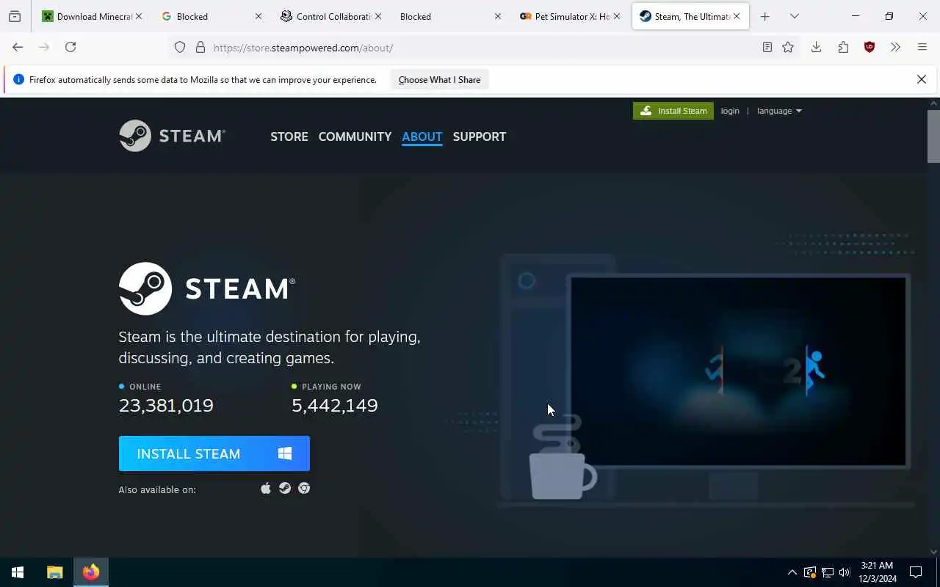Go back to previous page
The width and height of the screenshot is (940, 587).
click(x=18, y=47)
